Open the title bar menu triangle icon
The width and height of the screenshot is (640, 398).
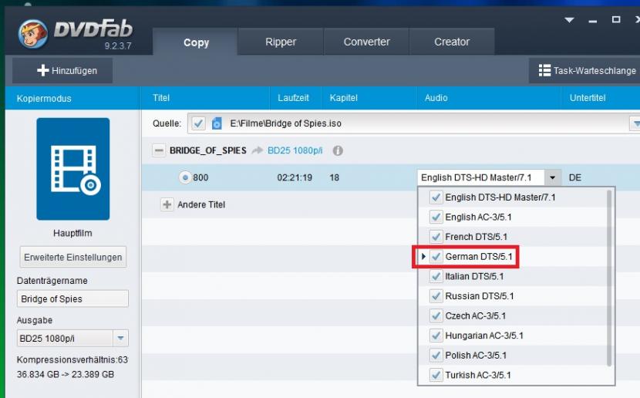coord(569,19)
